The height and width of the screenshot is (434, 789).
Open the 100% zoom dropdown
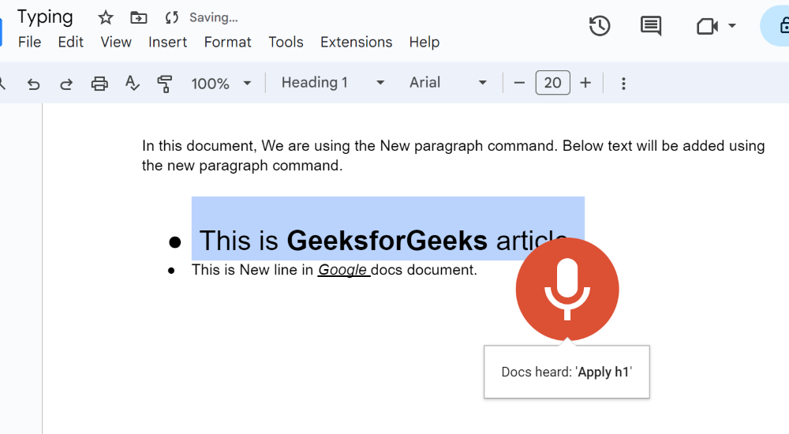click(222, 83)
